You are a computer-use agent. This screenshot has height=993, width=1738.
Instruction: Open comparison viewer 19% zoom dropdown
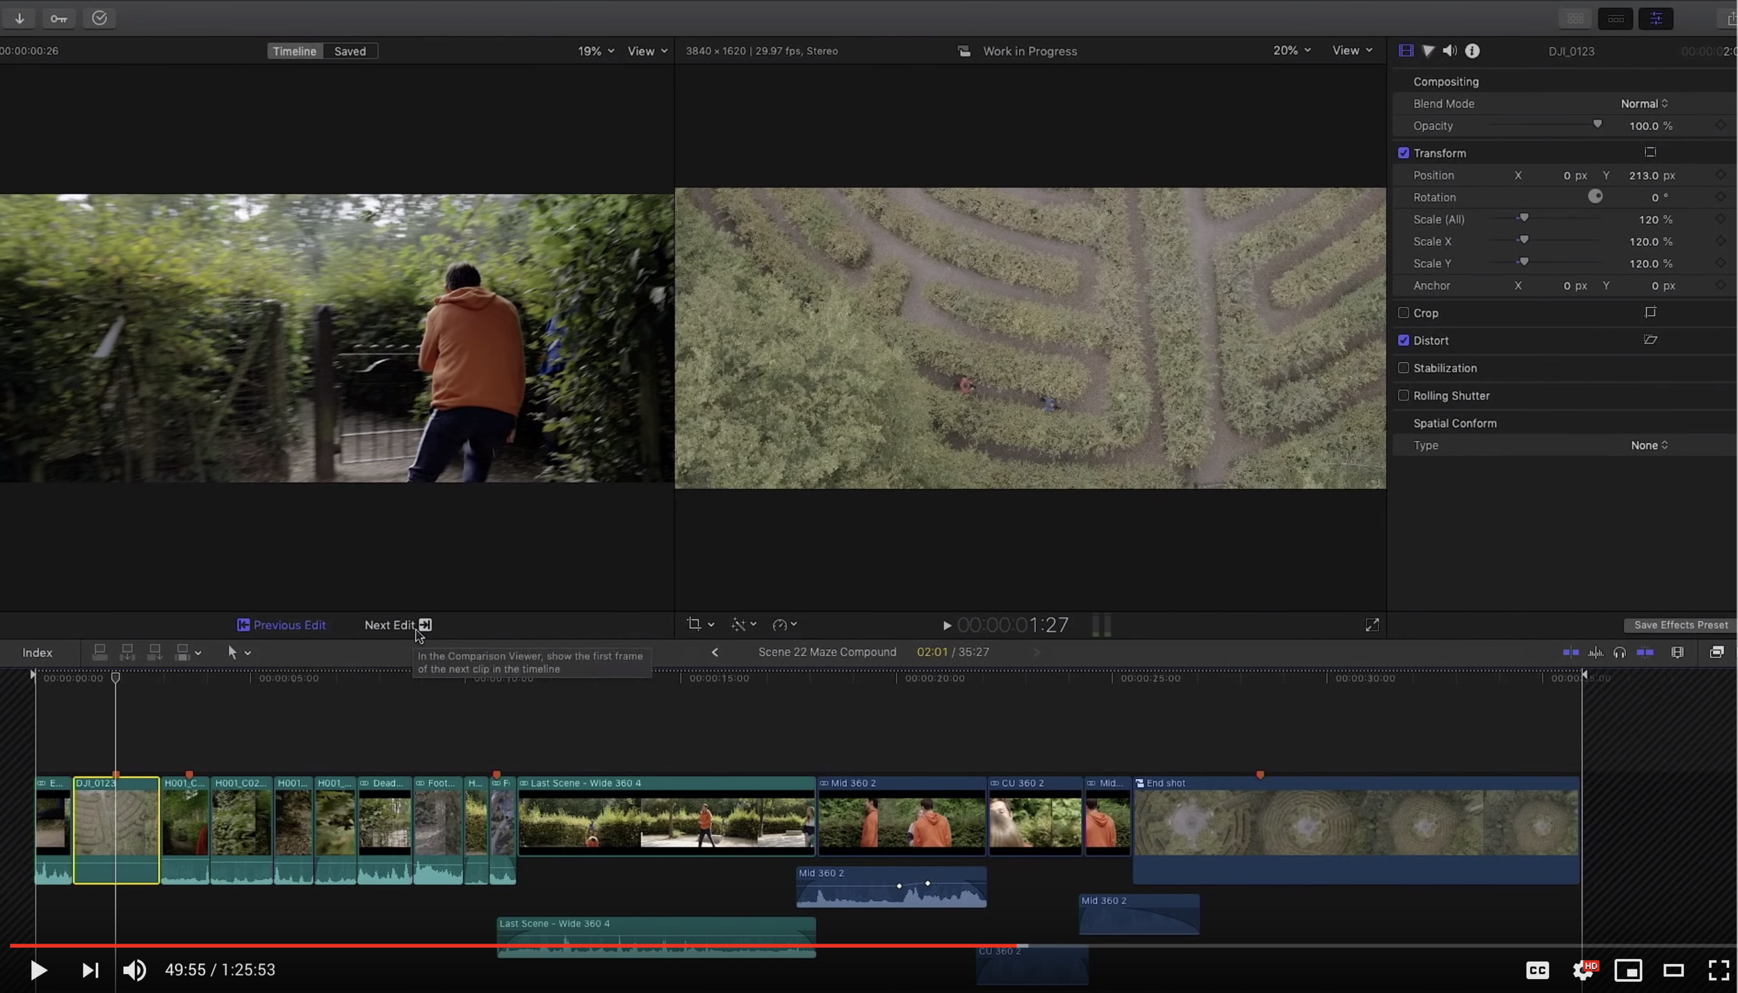click(x=596, y=51)
